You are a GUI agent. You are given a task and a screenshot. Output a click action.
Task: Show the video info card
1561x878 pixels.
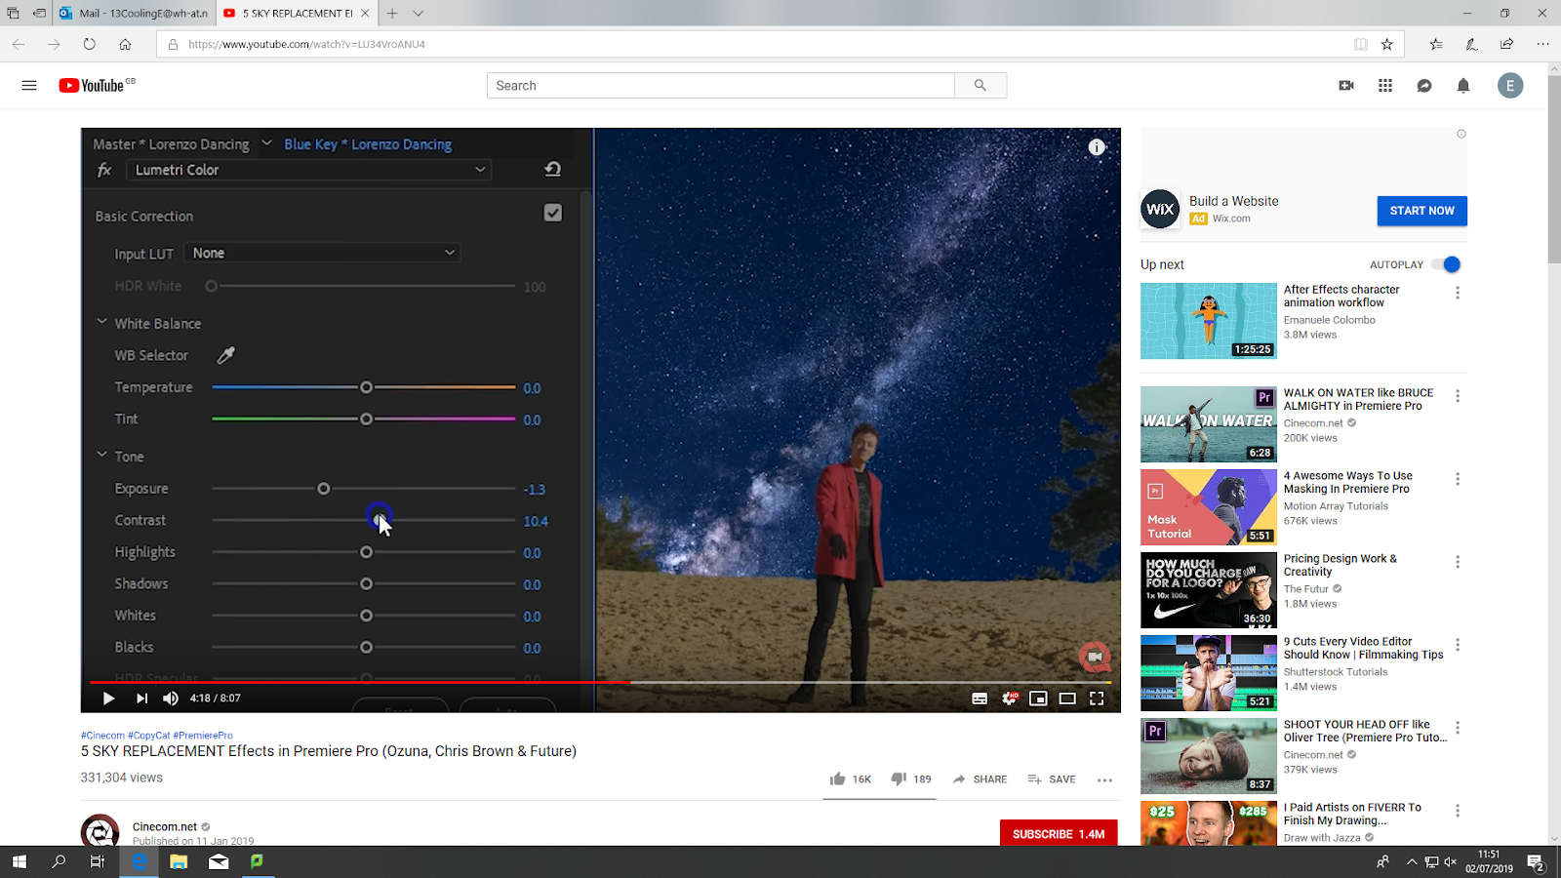click(1097, 147)
